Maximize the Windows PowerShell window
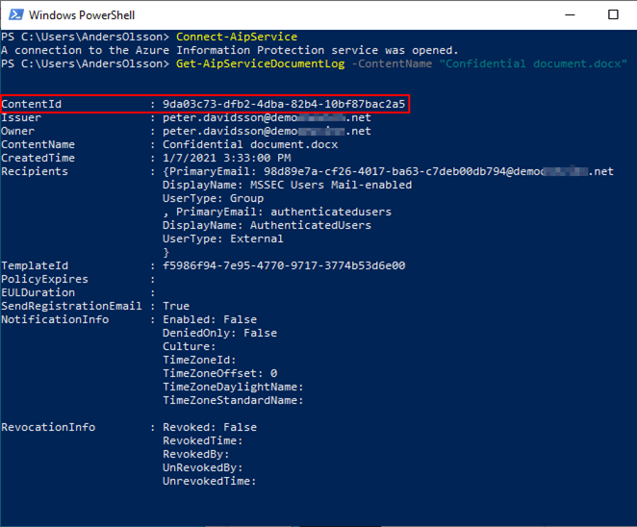 (x=614, y=15)
